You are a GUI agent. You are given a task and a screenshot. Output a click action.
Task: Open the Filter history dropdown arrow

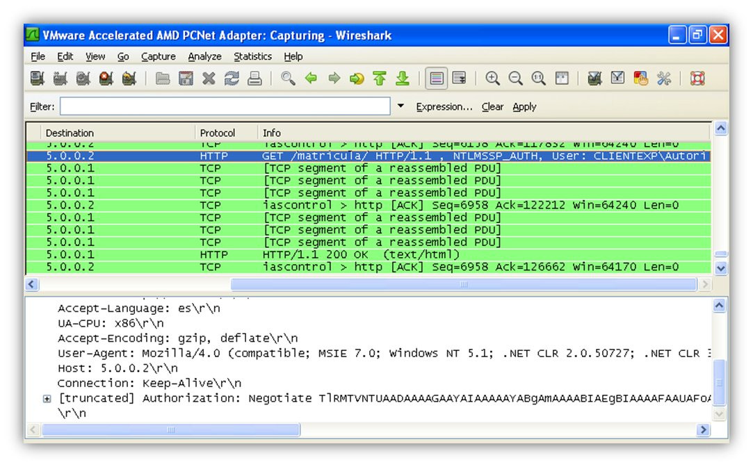tap(400, 106)
